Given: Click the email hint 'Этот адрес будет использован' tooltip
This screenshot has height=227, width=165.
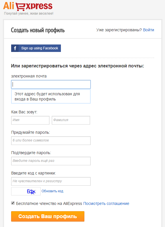Looking at the screenshot, I should 51,96.
